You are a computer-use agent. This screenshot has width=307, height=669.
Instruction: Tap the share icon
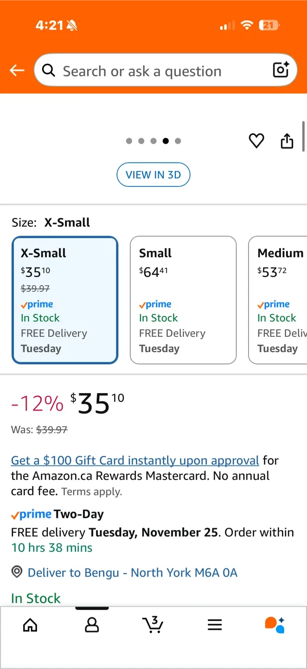287,141
